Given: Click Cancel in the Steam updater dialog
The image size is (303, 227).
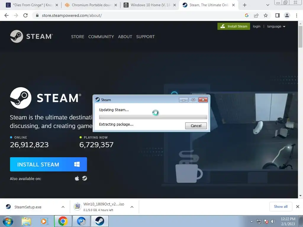Looking at the screenshot, I should (196, 126).
